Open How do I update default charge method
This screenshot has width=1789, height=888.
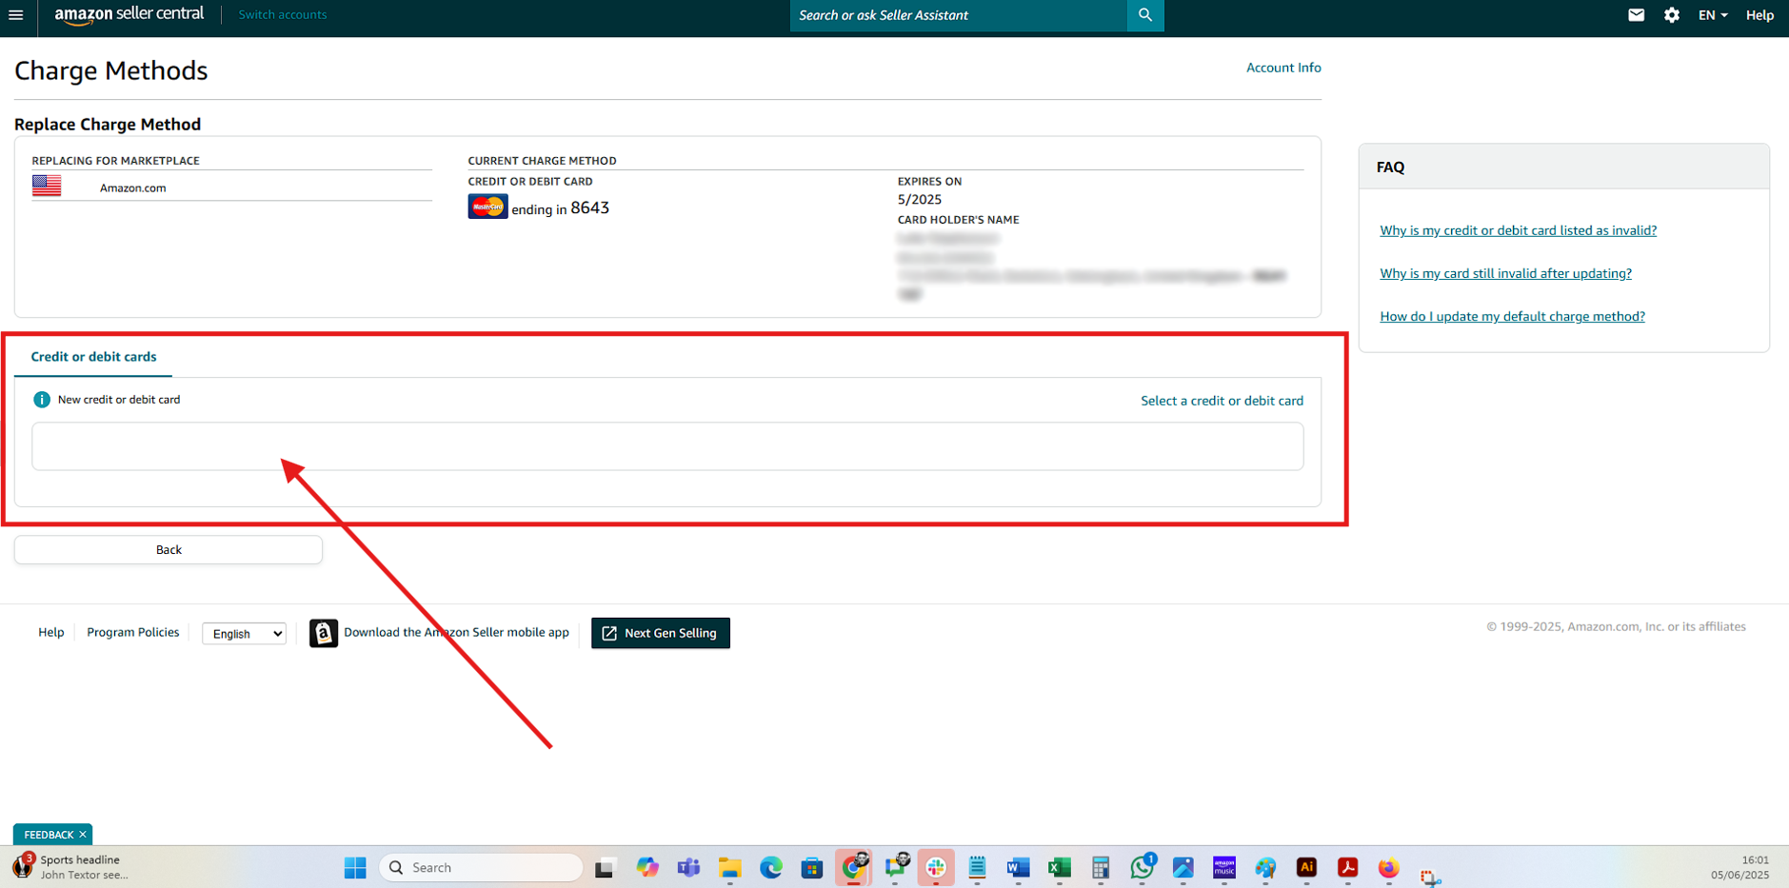(x=1512, y=316)
